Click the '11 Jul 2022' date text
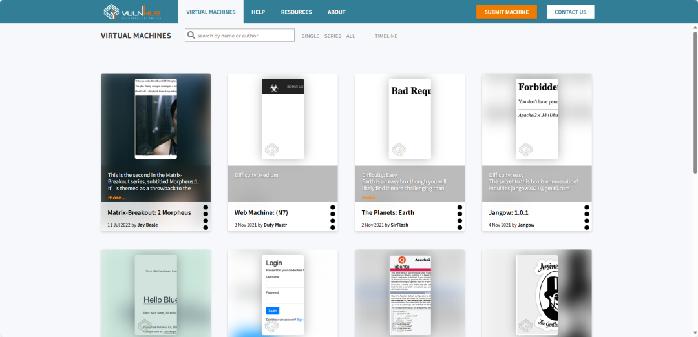The image size is (698, 337). 119,225
